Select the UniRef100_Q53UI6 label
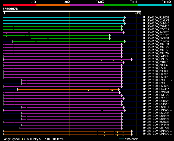The image size is (174, 141). coord(156,68)
